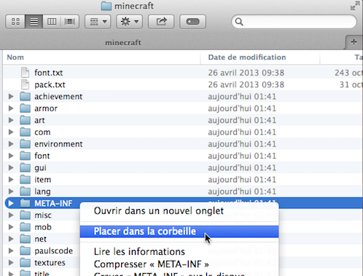Select the lang folder icon
This screenshot has height=276, width=363.
tap(26, 192)
